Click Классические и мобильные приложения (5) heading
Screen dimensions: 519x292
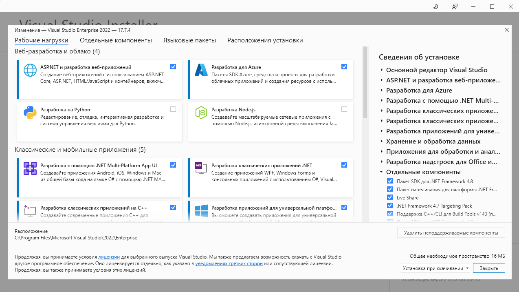[x=80, y=150]
